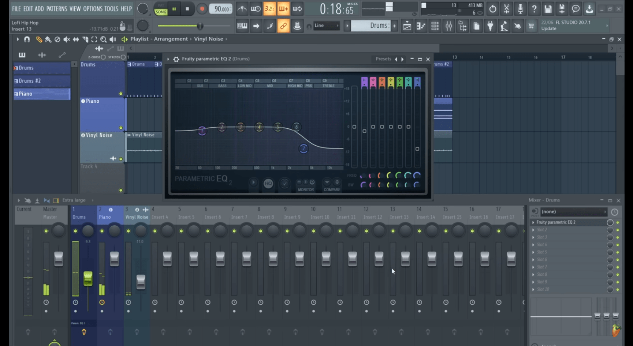This screenshot has height=346, width=633.
Task: Open the EDIT menu
Action: click(28, 8)
